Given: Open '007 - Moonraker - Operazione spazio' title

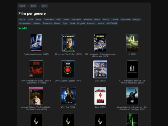Looking at the screenshot, I should point(100,55).
